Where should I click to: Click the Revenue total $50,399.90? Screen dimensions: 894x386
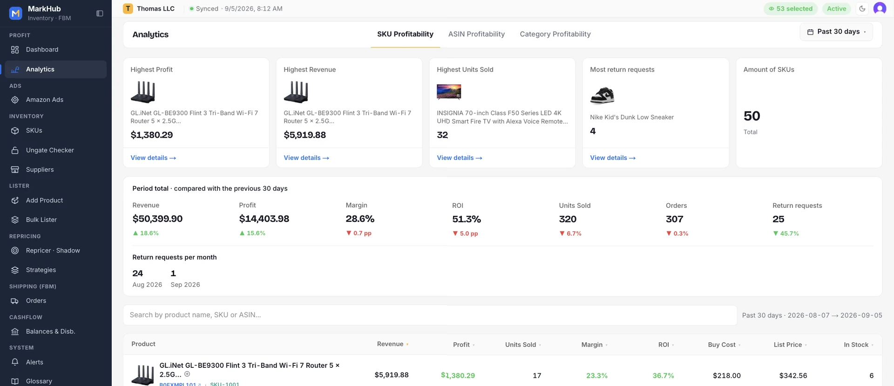pos(157,219)
